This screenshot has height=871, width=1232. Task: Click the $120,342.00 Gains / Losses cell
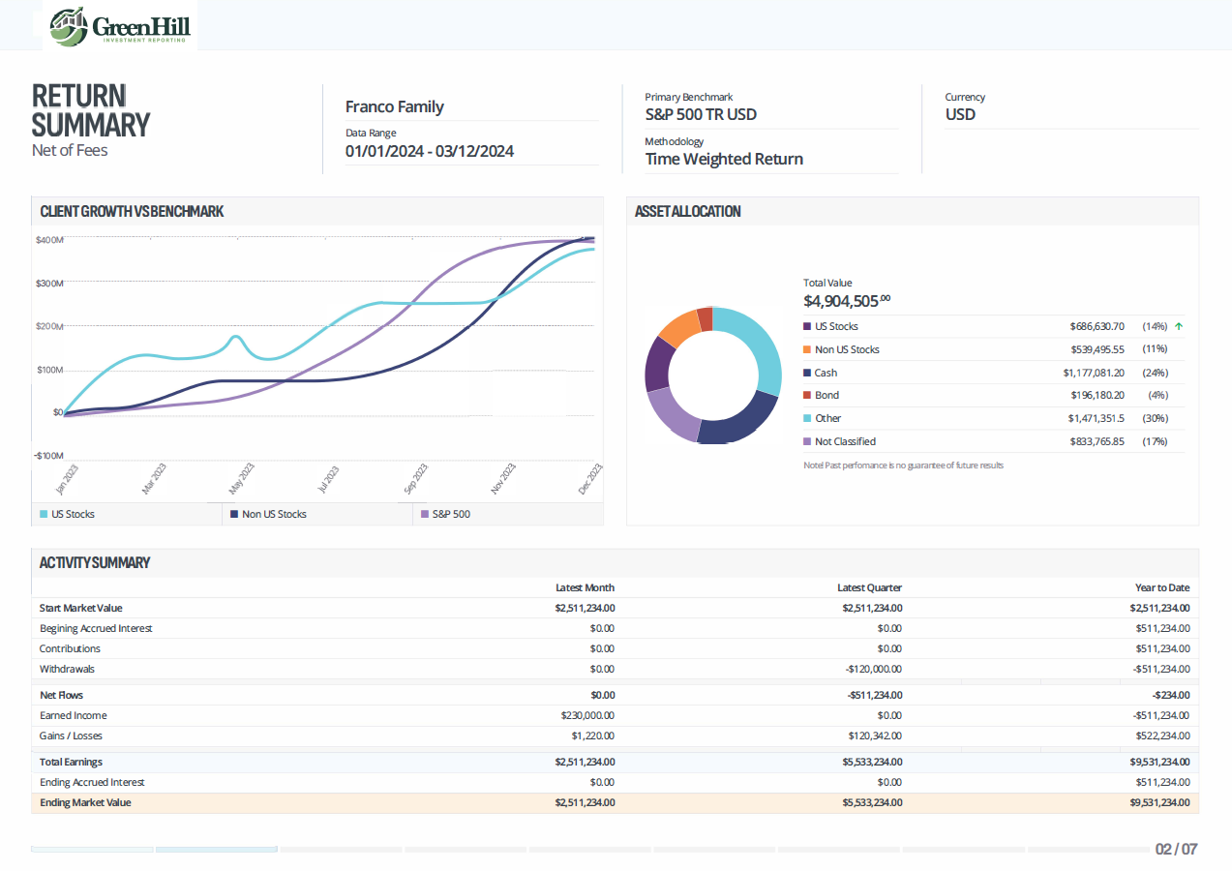point(875,736)
